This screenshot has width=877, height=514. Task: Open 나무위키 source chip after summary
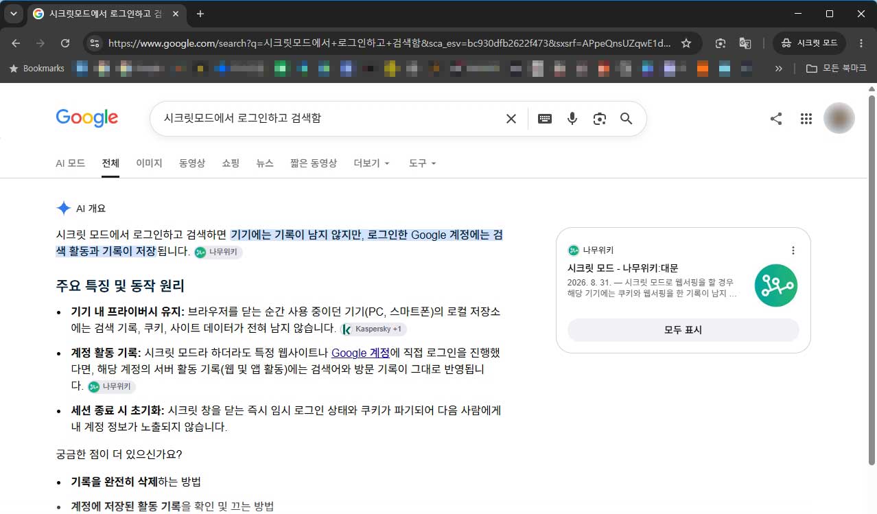218,252
